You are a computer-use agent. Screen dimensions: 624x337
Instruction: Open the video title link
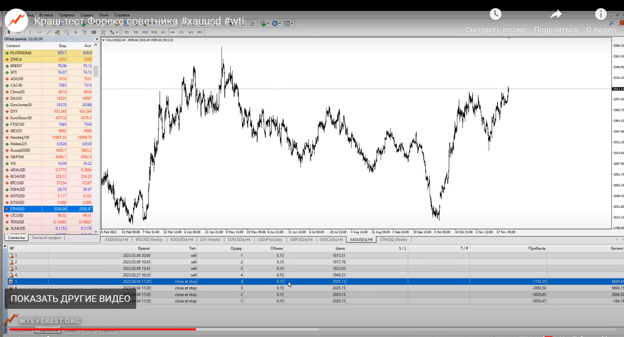click(x=139, y=22)
